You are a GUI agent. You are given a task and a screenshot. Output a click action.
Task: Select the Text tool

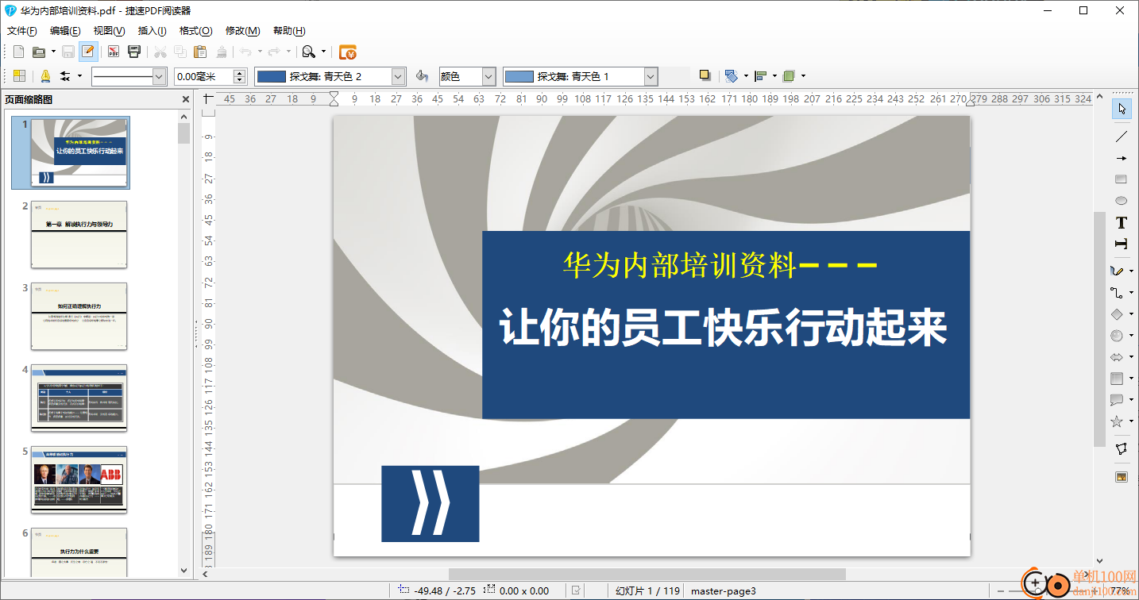coord(1122,222)
